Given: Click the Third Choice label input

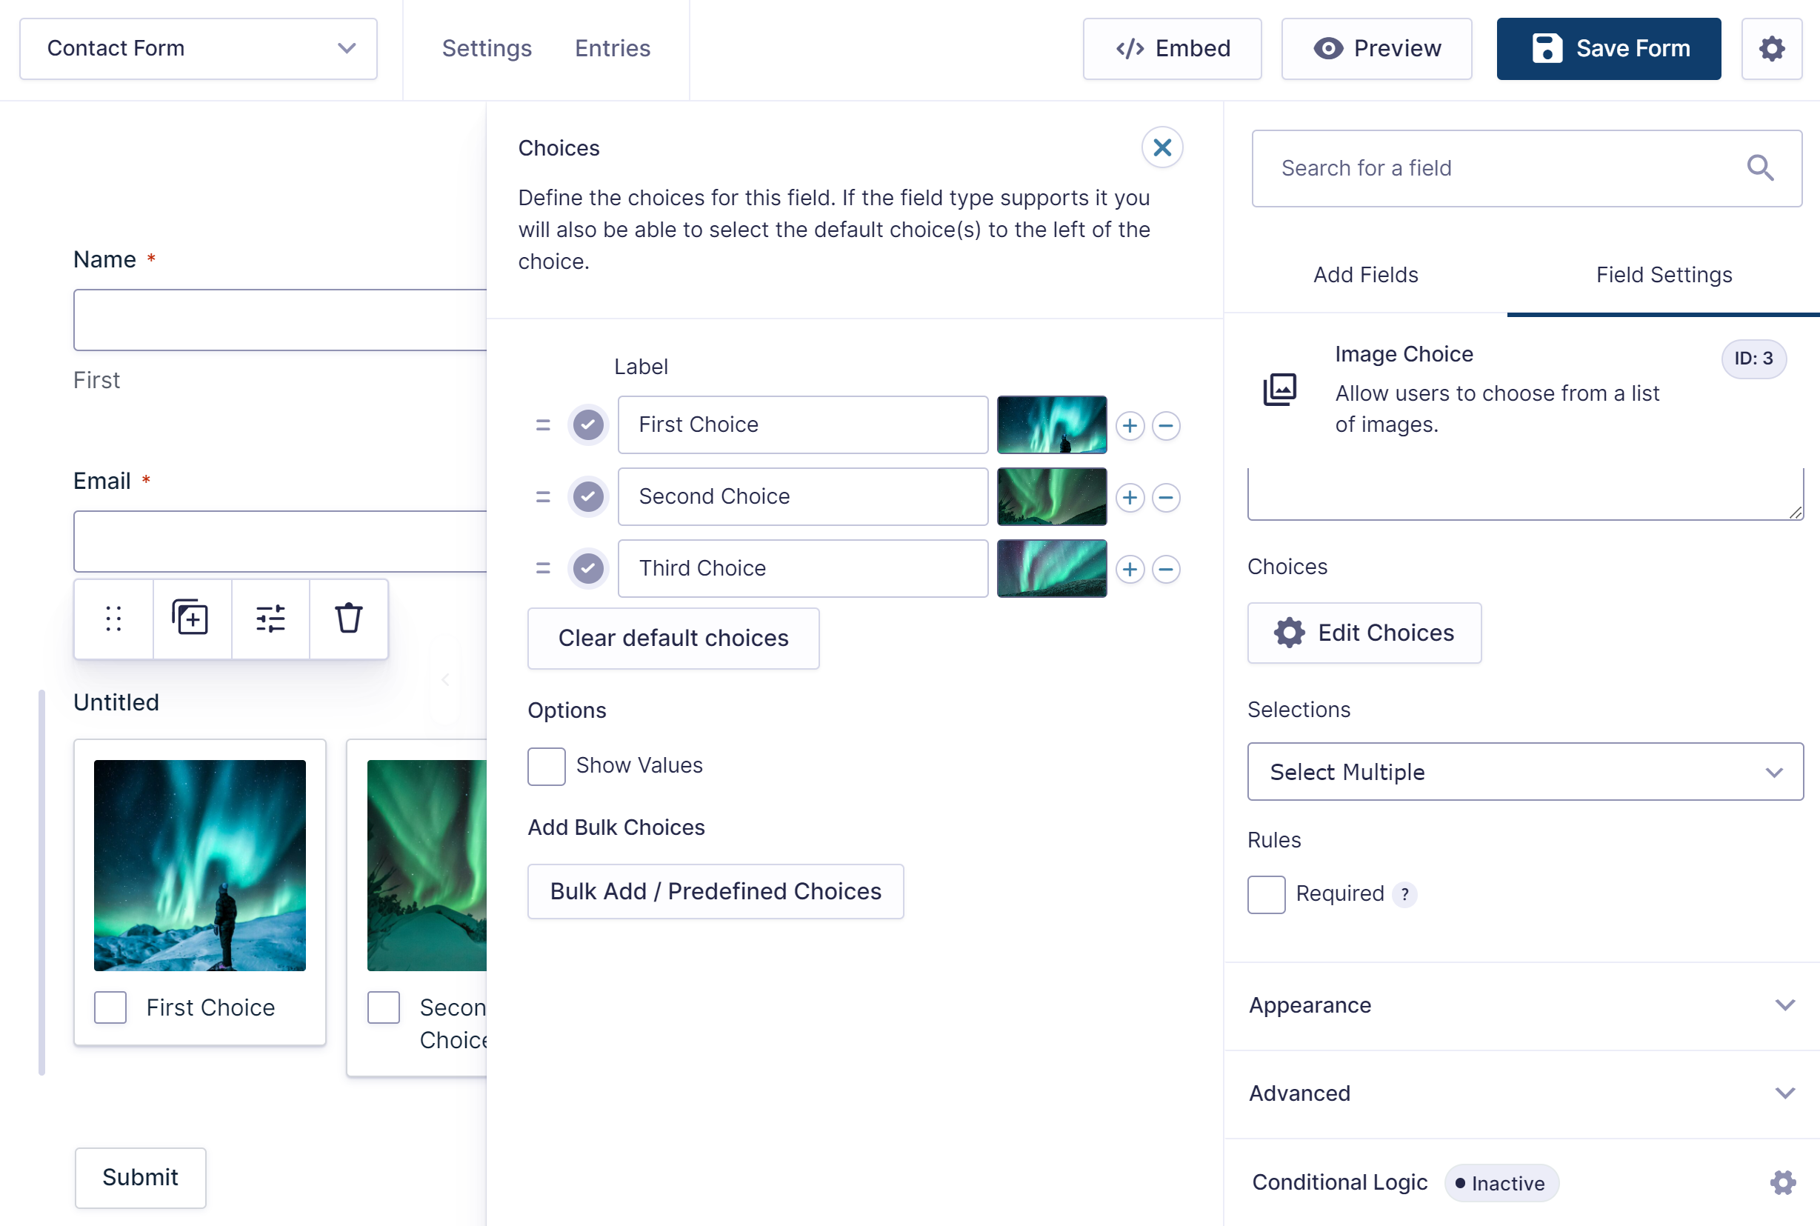Looking at the screenshot, I should click(803, 568).
